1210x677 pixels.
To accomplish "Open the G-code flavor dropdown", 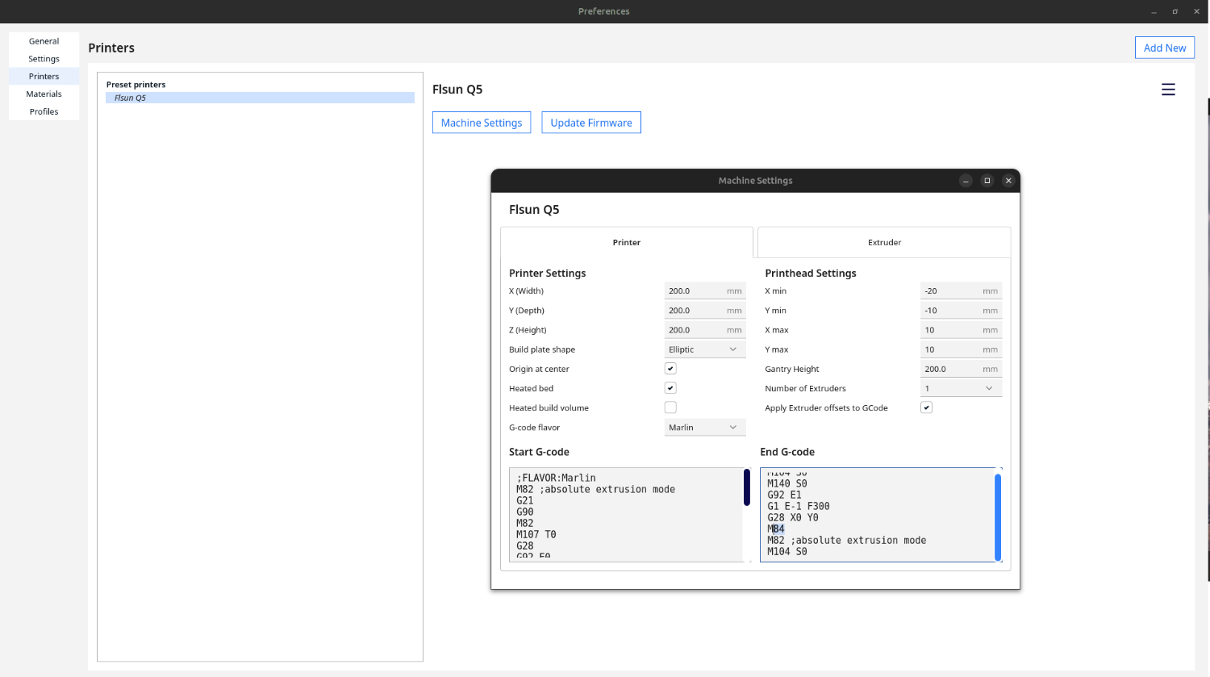I will (705, 428).
